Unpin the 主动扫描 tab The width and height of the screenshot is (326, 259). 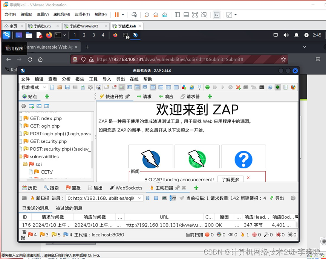(x=177, y=188)
